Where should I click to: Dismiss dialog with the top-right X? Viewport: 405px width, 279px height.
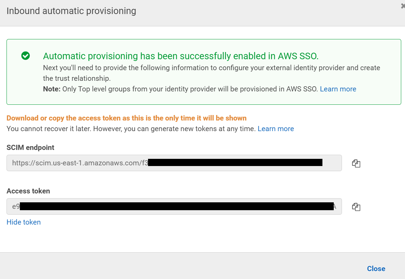pos(403,6)
